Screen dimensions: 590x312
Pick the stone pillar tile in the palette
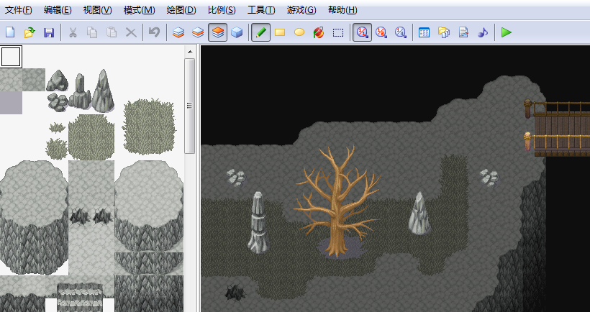[x=80, y=91]
